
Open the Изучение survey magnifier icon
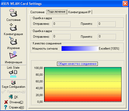(13, 41)
